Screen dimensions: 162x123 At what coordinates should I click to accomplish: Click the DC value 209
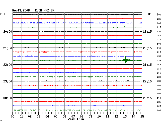click(x=159, y=64)
